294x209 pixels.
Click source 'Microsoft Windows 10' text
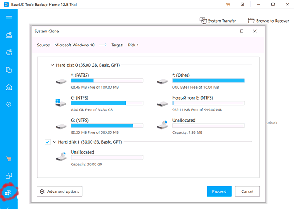pyautogui.click(x=74, y=45)
